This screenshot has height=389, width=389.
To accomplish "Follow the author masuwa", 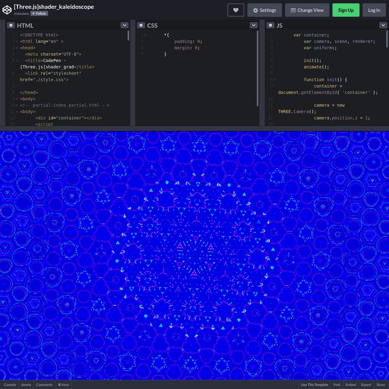I will click(x=39, y=13).
